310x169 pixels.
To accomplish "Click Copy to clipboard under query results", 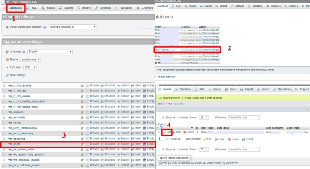I will [x=179, y=163].
